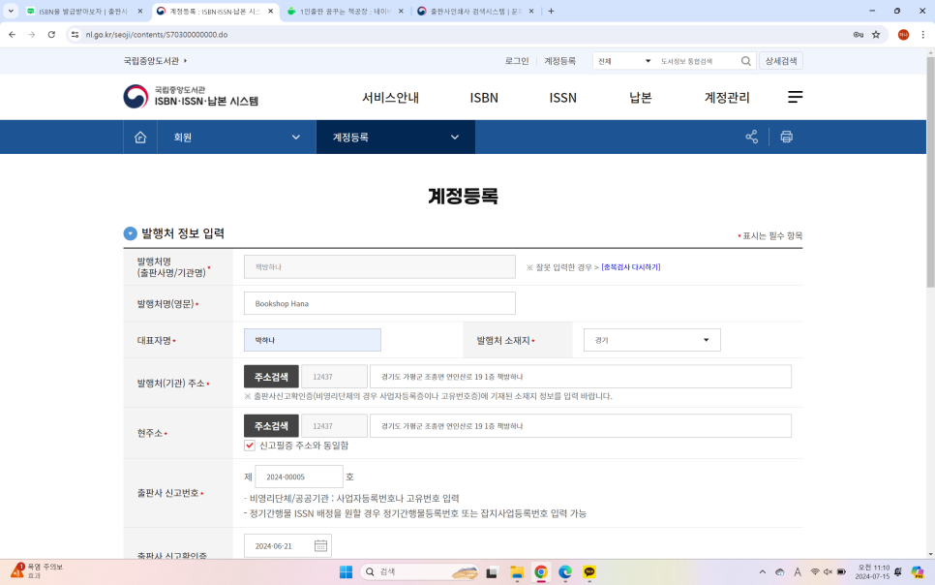Viewport: 935px width, 585px height.
Task: Uncheck the 신고필증 주소와 동일함 checkbox
Action: pos(250,446)
